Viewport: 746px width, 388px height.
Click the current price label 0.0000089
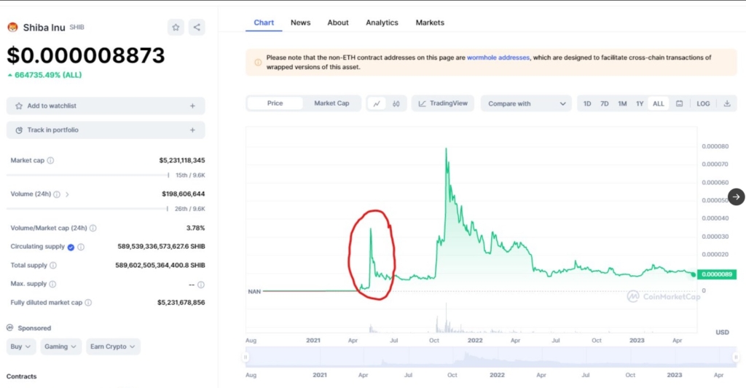tap(717, 274)
